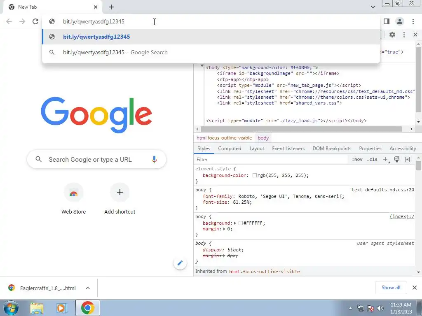This screenshot has width=422, height=316.
Task: Click the Customize Chrome pencil button
Action: 180,263
